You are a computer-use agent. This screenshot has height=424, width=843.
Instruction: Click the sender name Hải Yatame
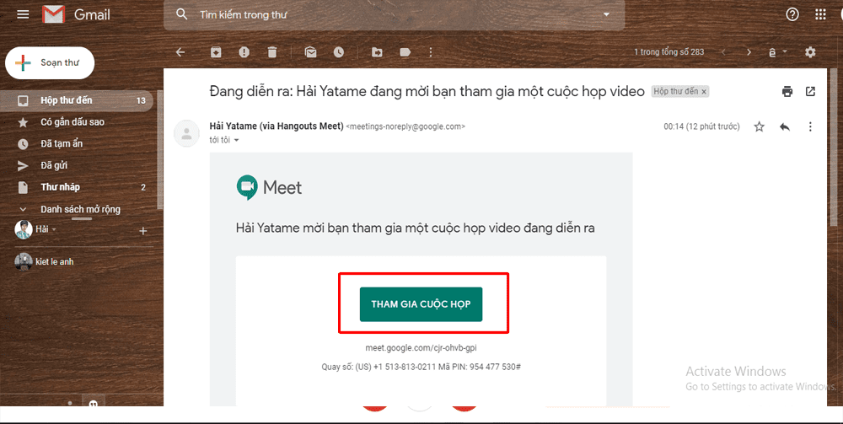(x=234, y=126)
